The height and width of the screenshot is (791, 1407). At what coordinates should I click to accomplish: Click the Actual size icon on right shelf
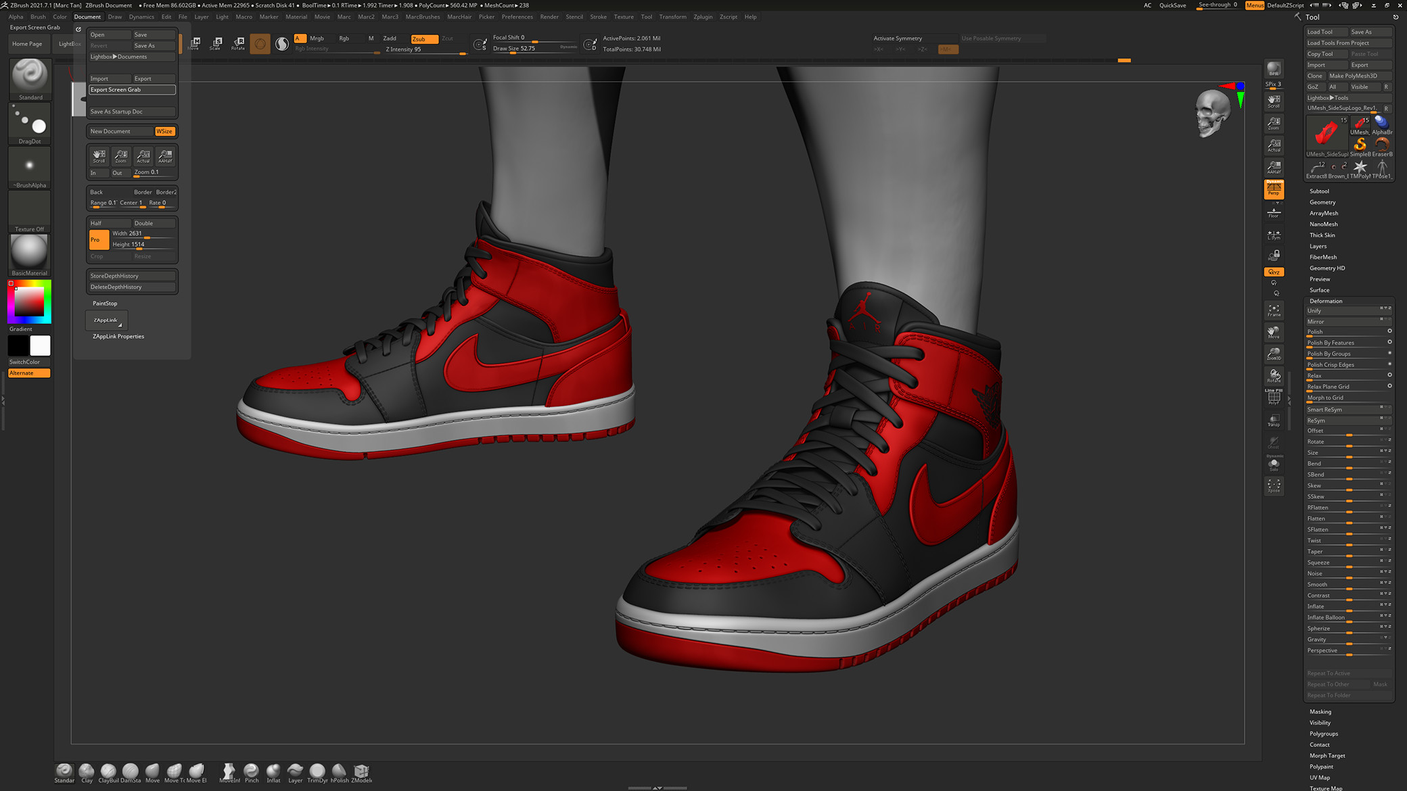[1274, 145]
